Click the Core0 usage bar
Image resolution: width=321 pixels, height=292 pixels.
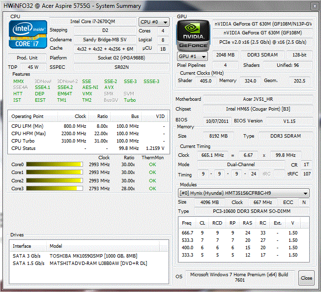(55, 164)
